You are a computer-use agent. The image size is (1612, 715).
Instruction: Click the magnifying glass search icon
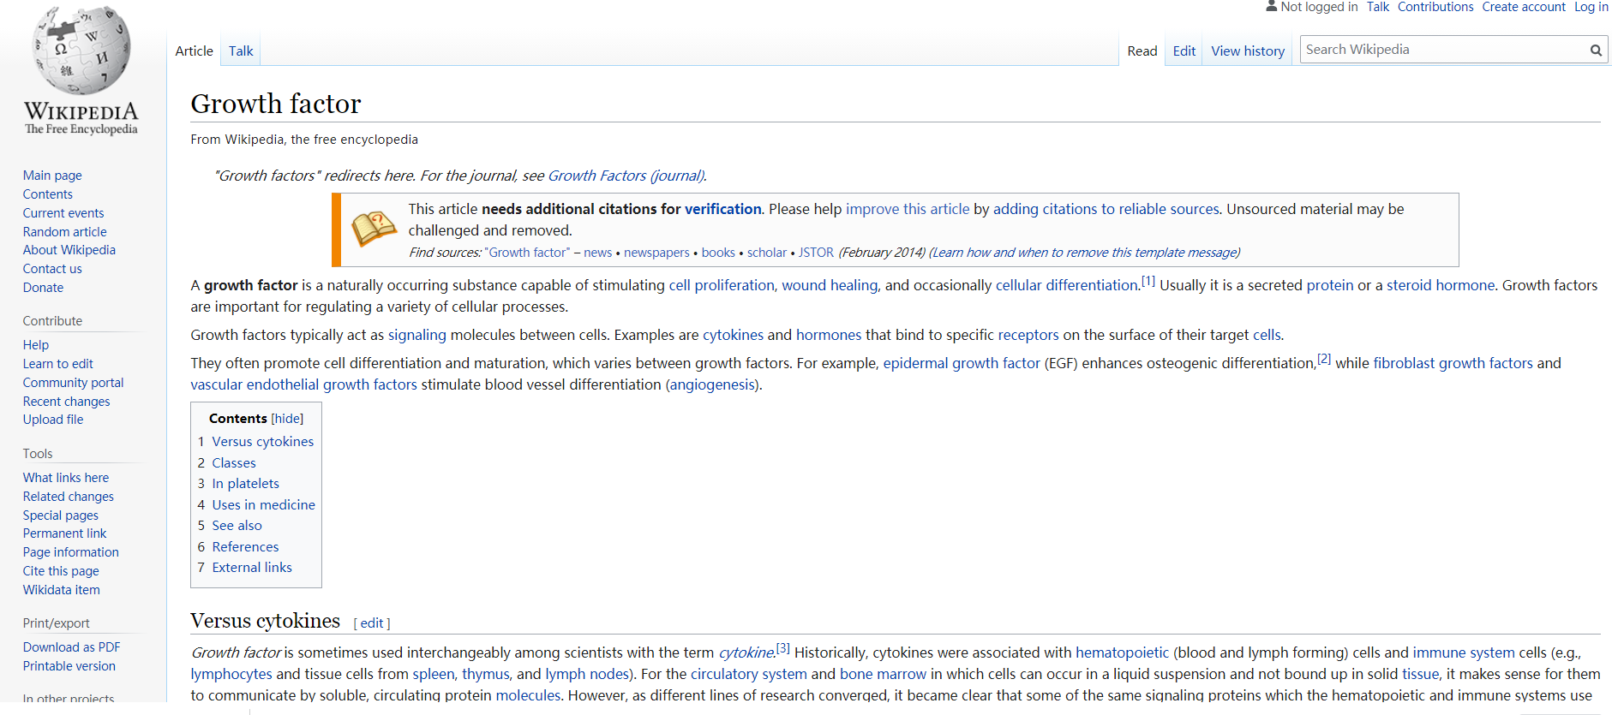coord(1595,51)
